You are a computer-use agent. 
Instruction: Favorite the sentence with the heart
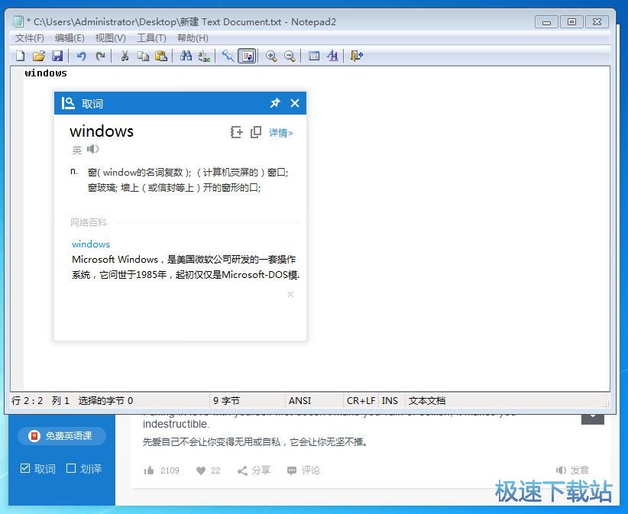[201, 470]
